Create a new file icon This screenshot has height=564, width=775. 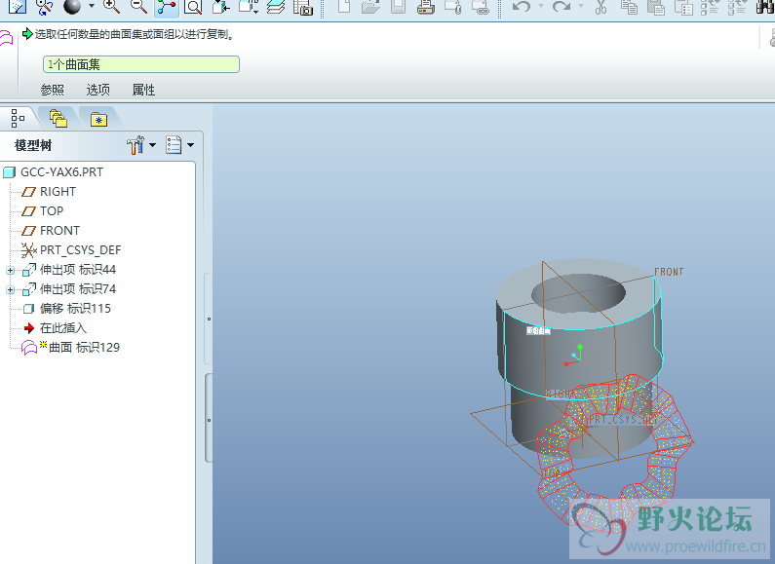click(344, 7)
